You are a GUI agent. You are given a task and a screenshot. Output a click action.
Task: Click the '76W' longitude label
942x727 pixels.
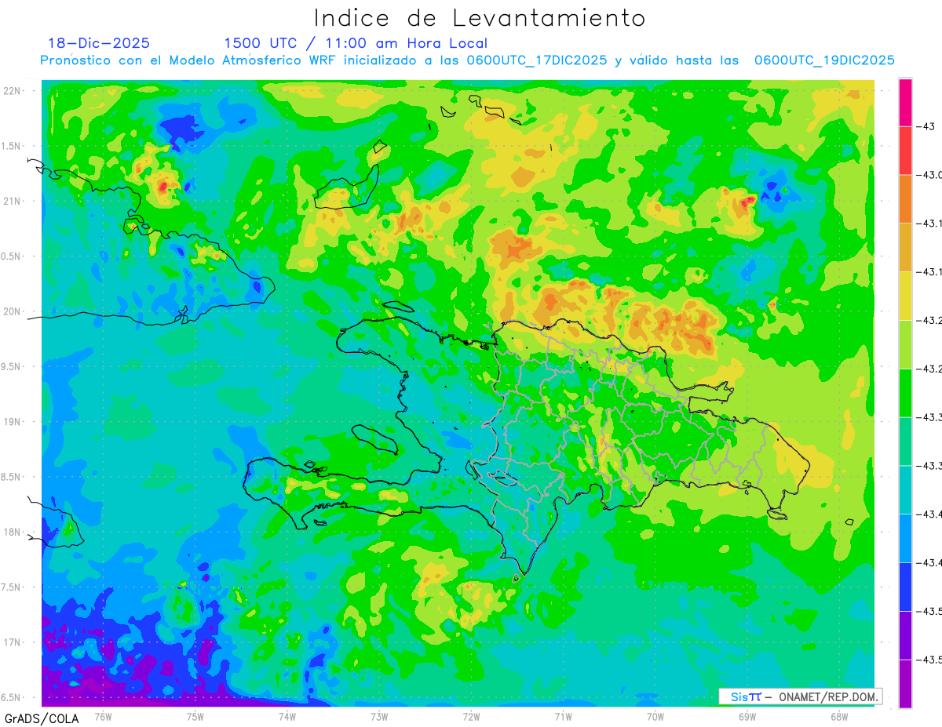[x=103, y=716]
